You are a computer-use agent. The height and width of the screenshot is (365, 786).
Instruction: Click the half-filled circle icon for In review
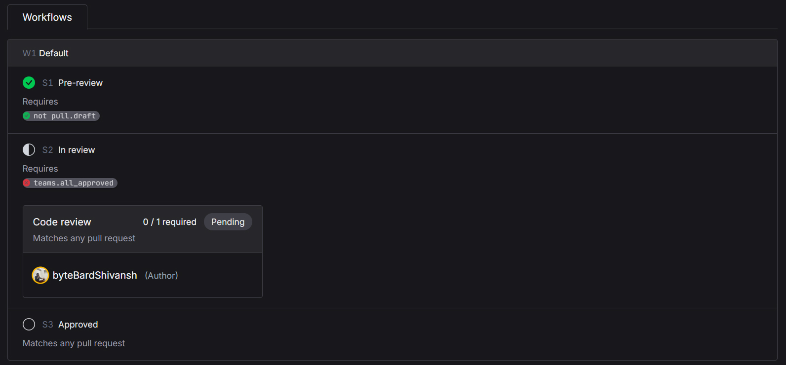click(x=29, y=149)
